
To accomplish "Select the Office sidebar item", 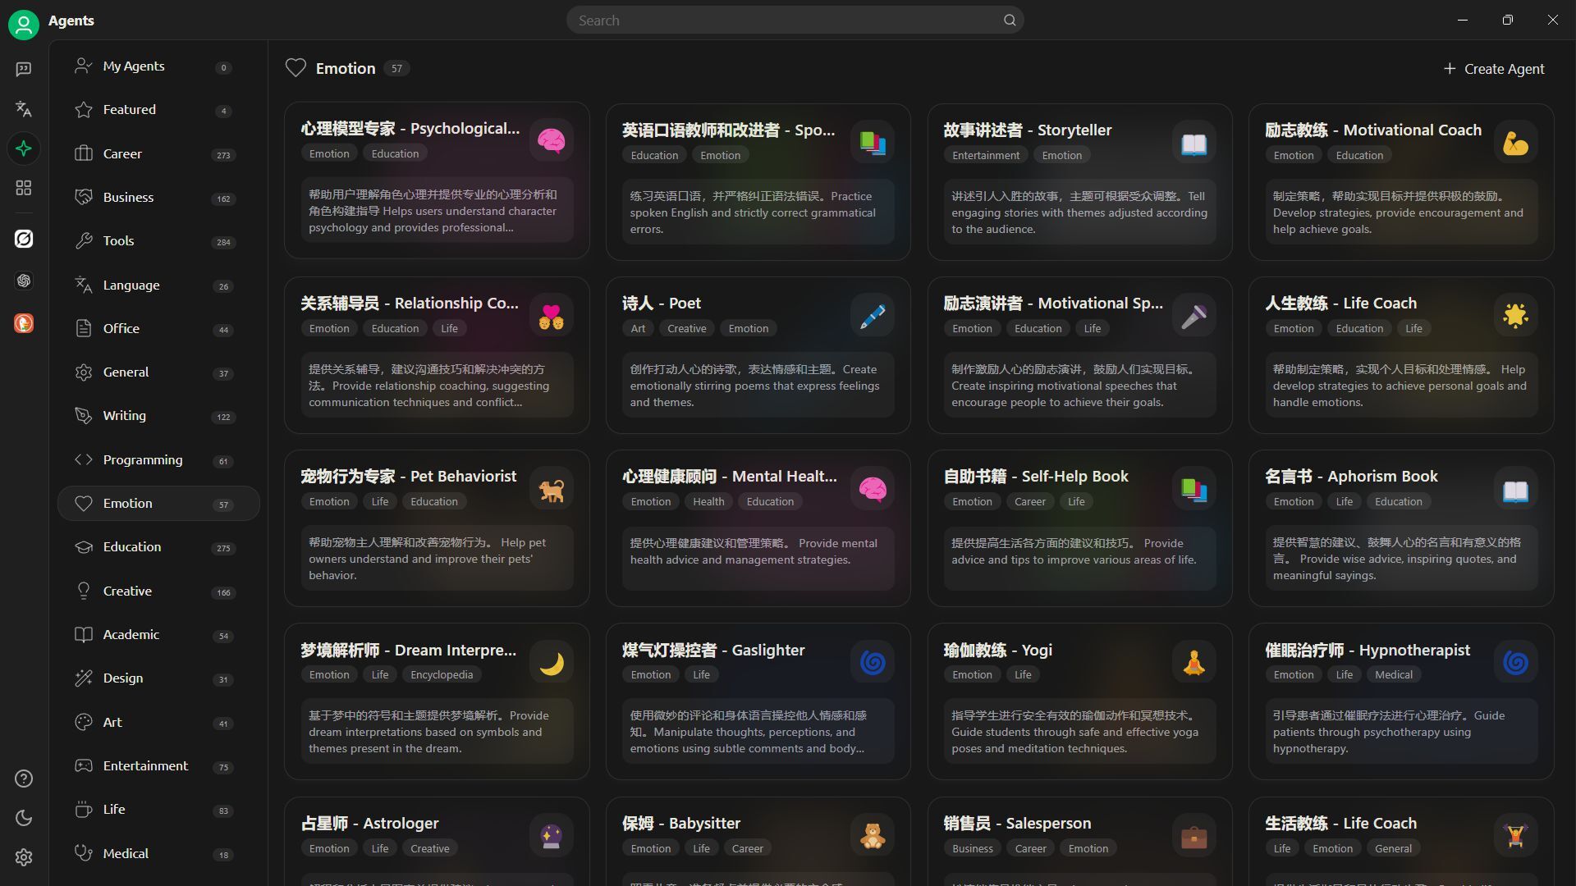I will tap(158, 329).
